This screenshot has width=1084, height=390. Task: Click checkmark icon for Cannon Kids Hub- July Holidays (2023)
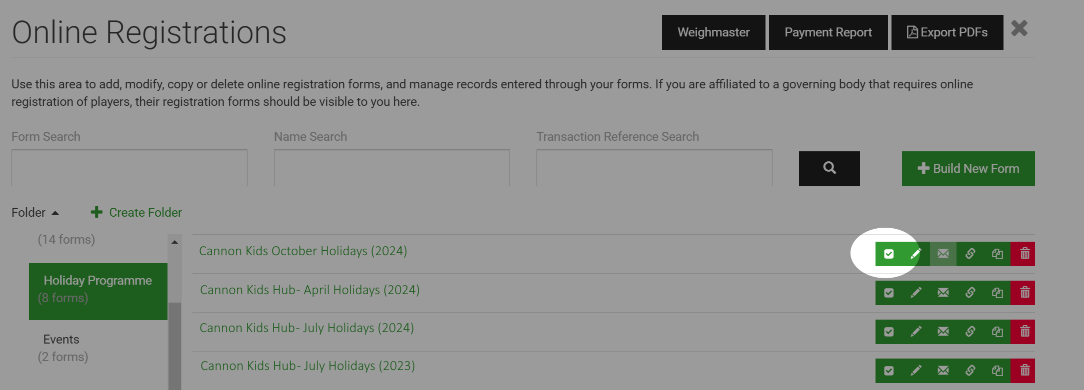pos(888,371)
